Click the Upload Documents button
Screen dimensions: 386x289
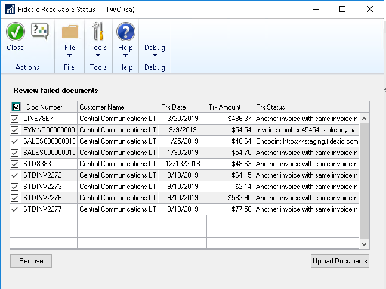[340, 261]
